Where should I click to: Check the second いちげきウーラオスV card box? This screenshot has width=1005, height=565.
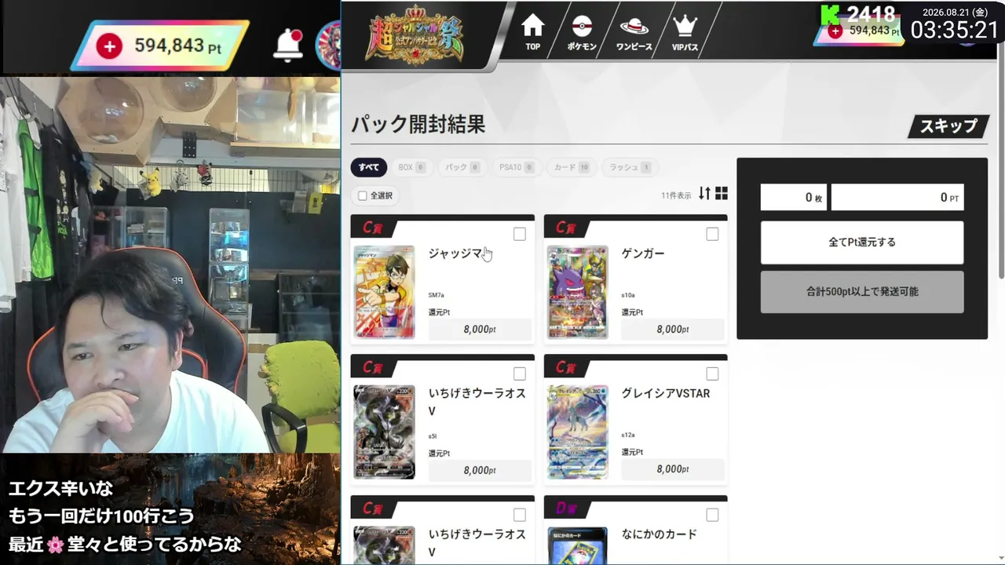(x=519, y=515)
